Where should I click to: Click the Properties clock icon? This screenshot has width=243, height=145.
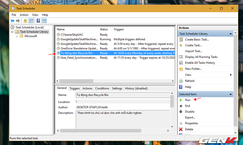point(181,124)
